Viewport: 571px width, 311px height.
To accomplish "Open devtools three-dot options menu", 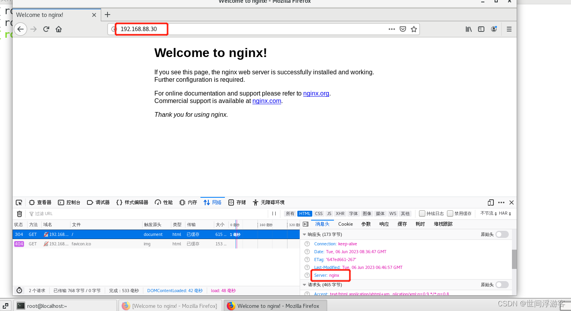I will click(x=501, y=202).
